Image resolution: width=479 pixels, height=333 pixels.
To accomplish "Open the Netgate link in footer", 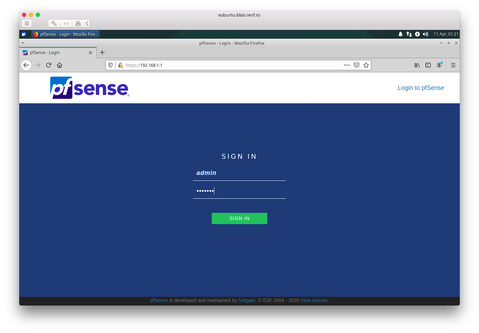I will tap(247, 300).
